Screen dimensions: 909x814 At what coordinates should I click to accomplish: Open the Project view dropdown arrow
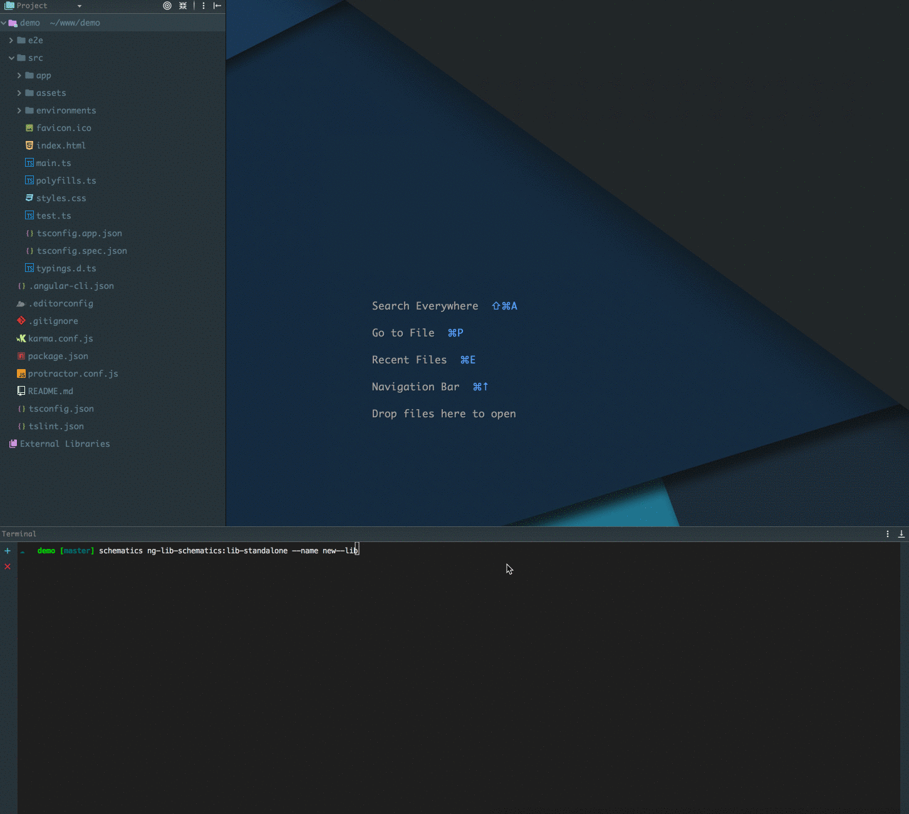[80, 6]
